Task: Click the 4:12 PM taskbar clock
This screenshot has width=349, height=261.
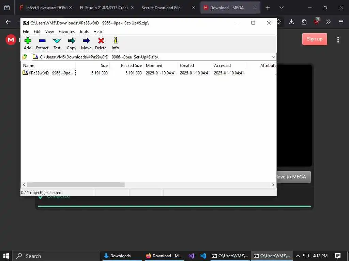Action: (320, 256)
